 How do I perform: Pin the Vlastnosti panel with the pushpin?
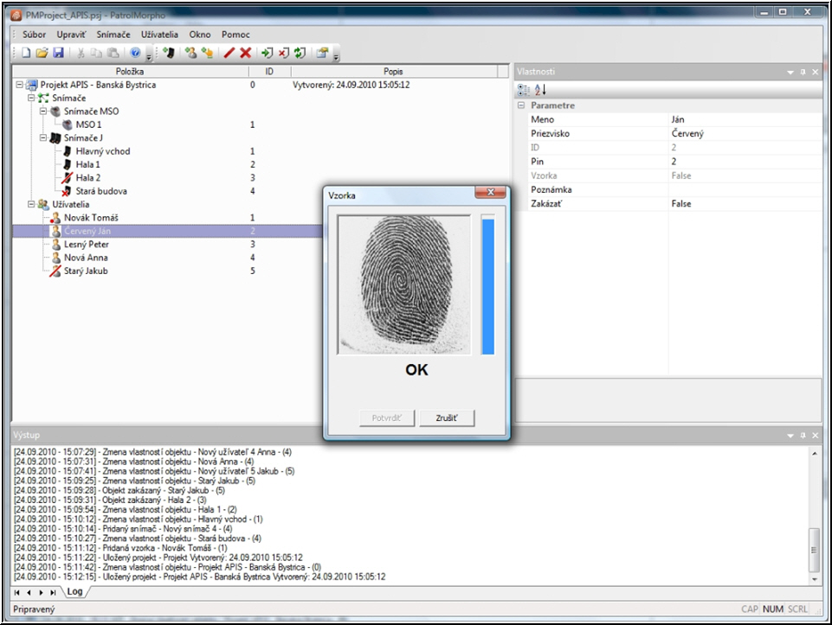click(803, 72)
